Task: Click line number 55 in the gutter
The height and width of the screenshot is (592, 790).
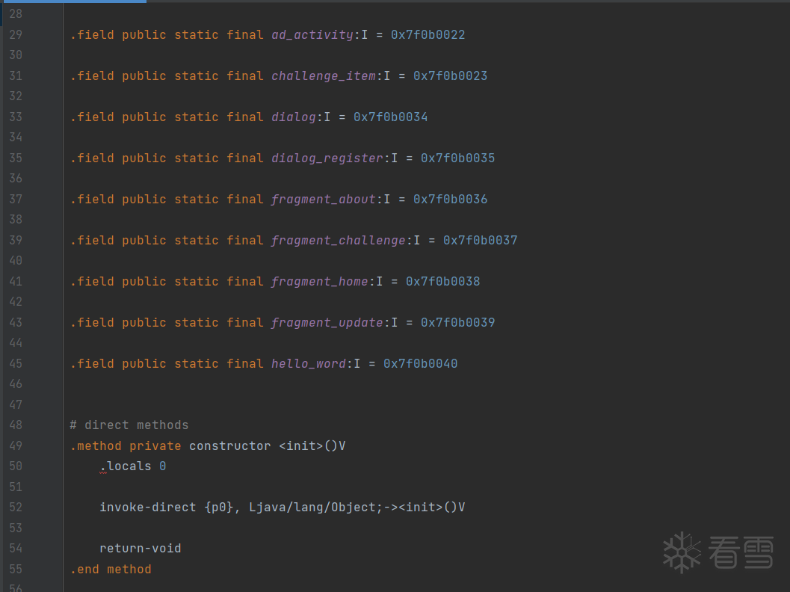Action: click(16, 570)
